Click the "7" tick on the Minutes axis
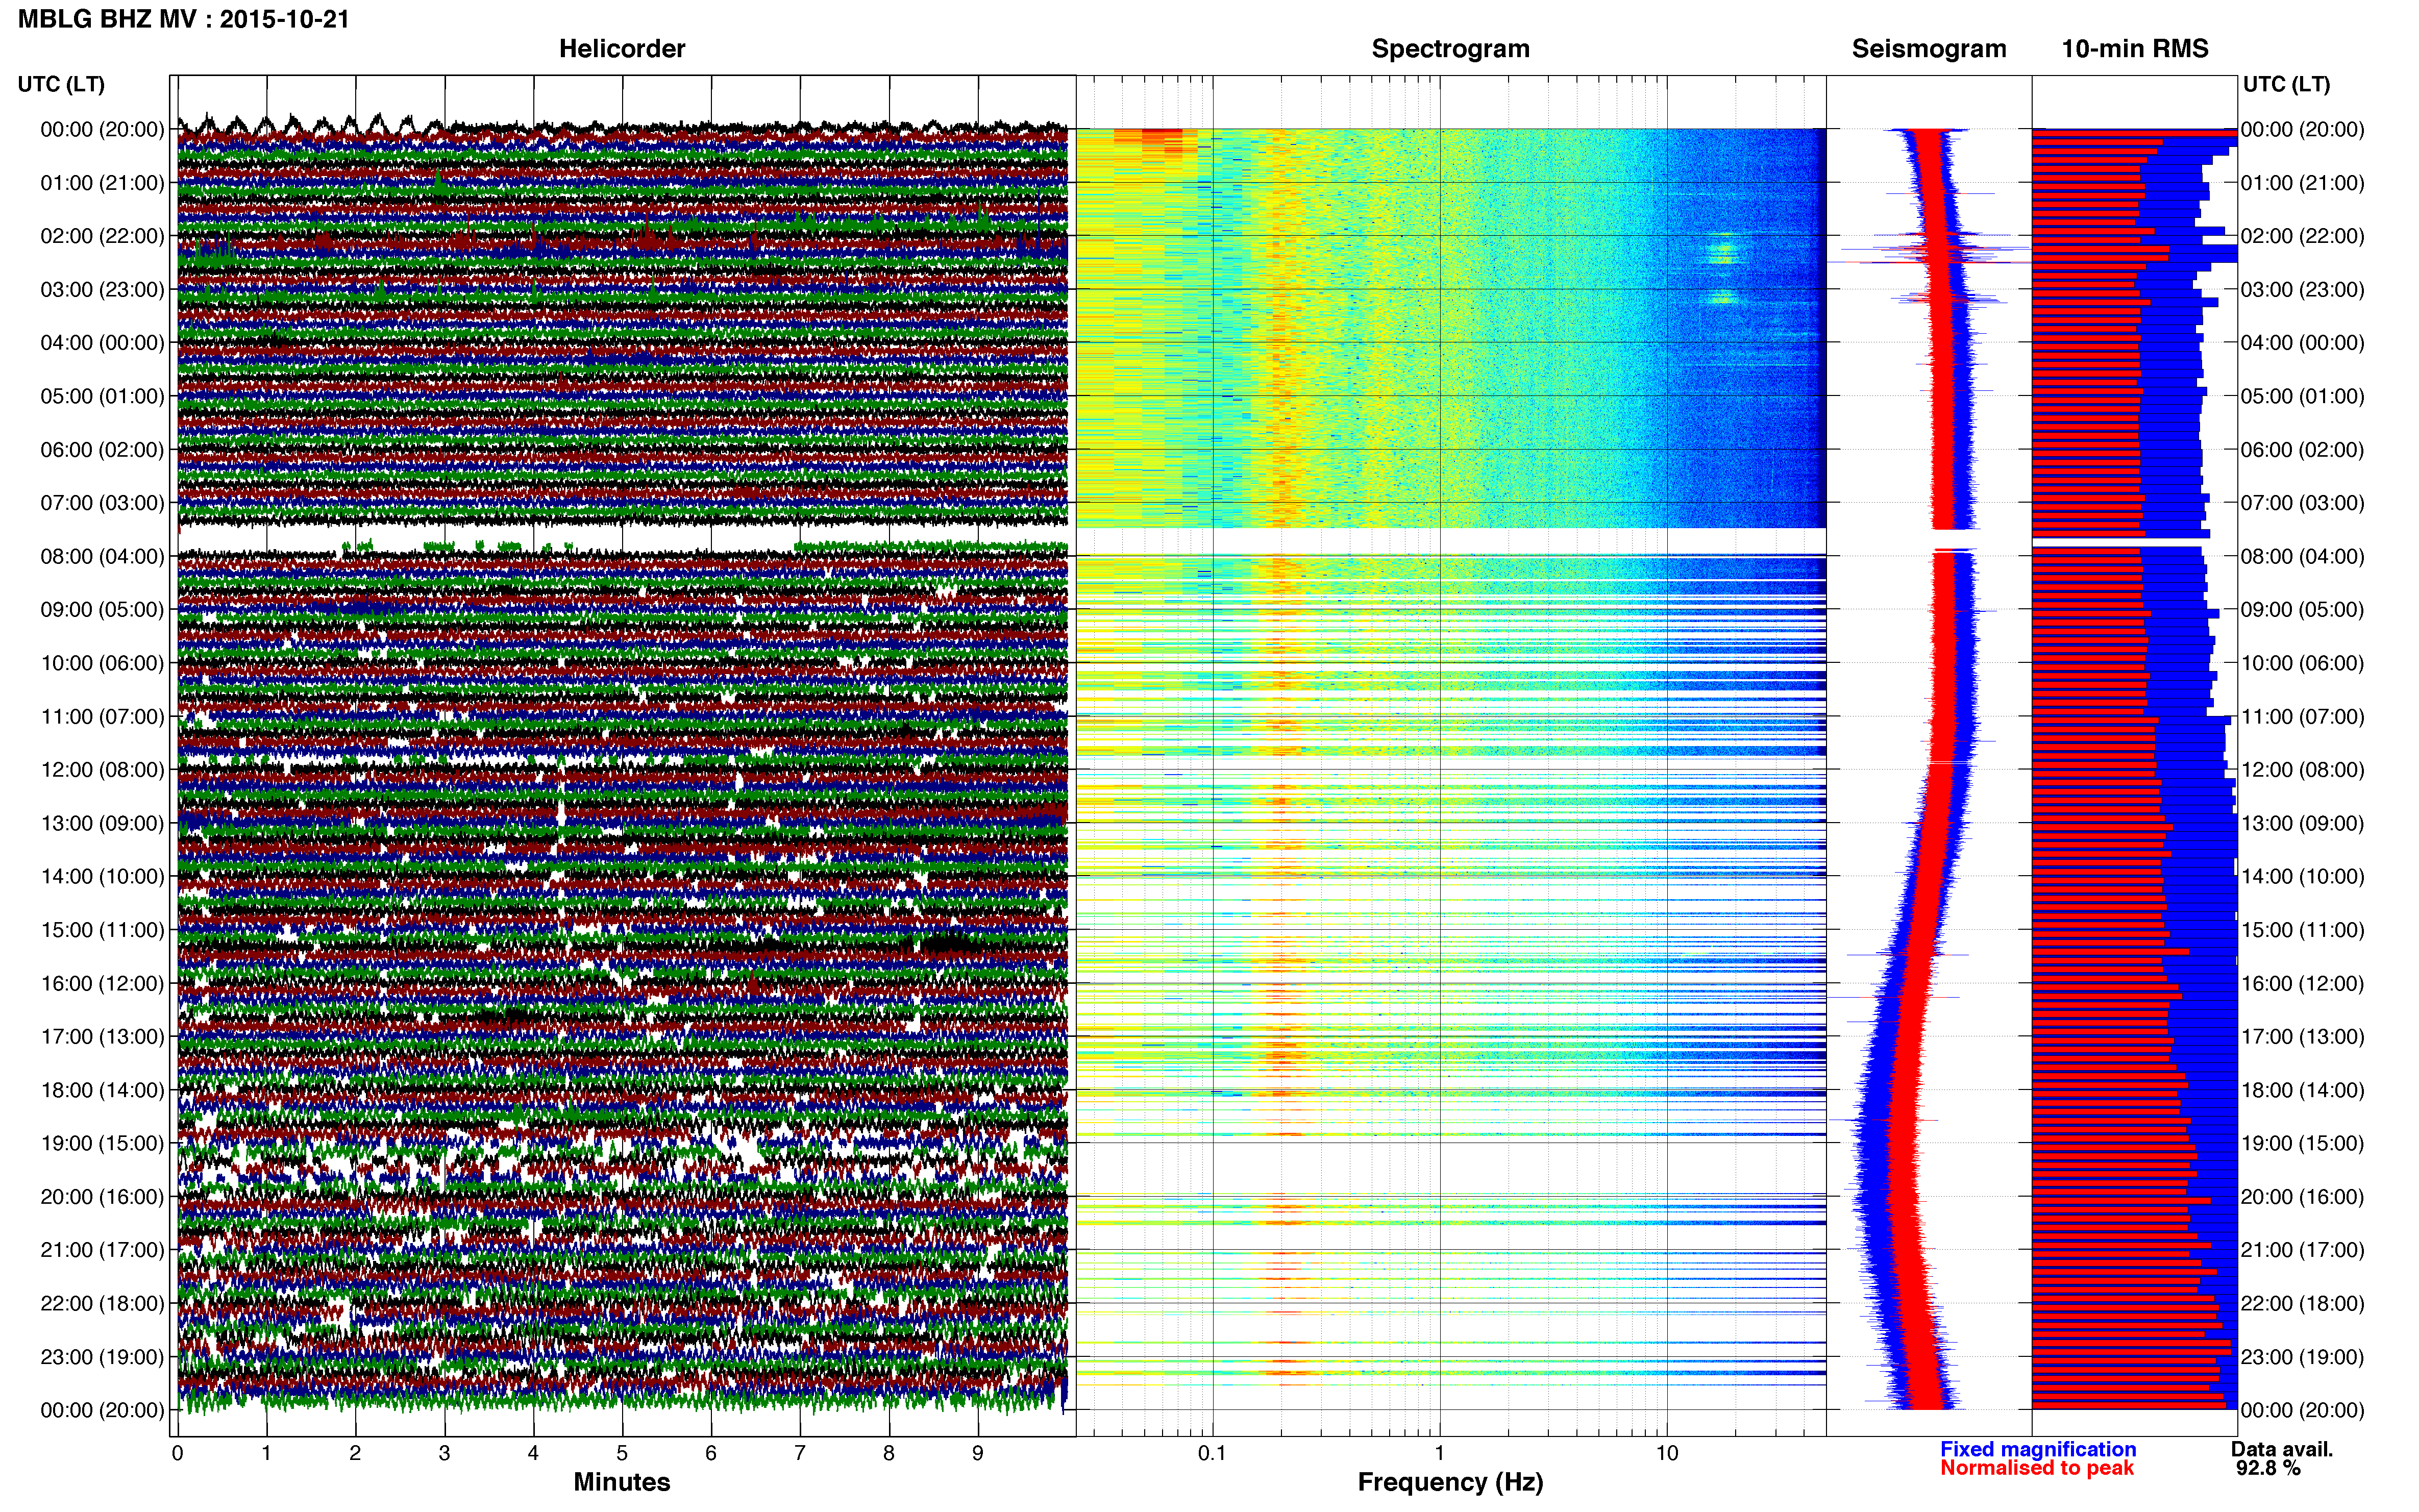The height and width of the screenshot is (1512, 2419). pos(800,1454)
